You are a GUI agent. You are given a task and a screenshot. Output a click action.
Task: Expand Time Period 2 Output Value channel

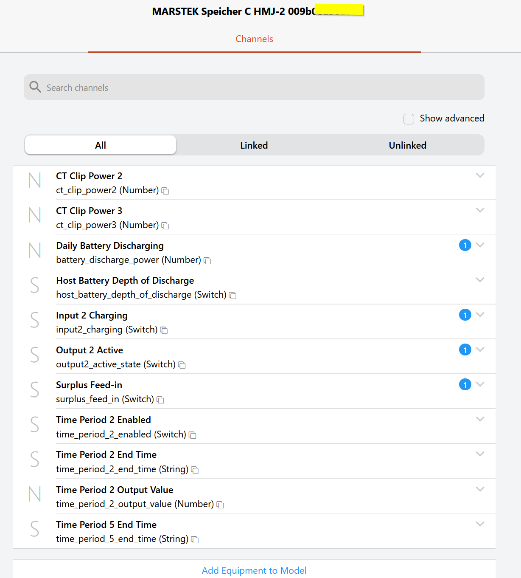(x=480, y=489)
